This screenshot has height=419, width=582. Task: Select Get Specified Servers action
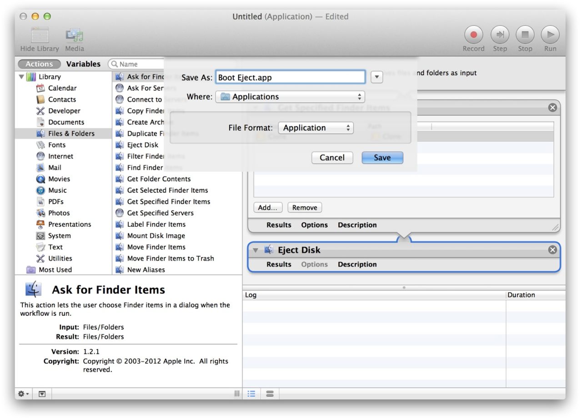(160, 213)
